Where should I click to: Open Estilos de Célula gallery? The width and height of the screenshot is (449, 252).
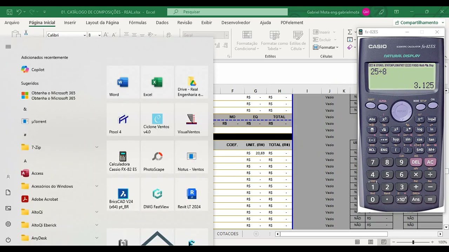click(x=298, y=41)
